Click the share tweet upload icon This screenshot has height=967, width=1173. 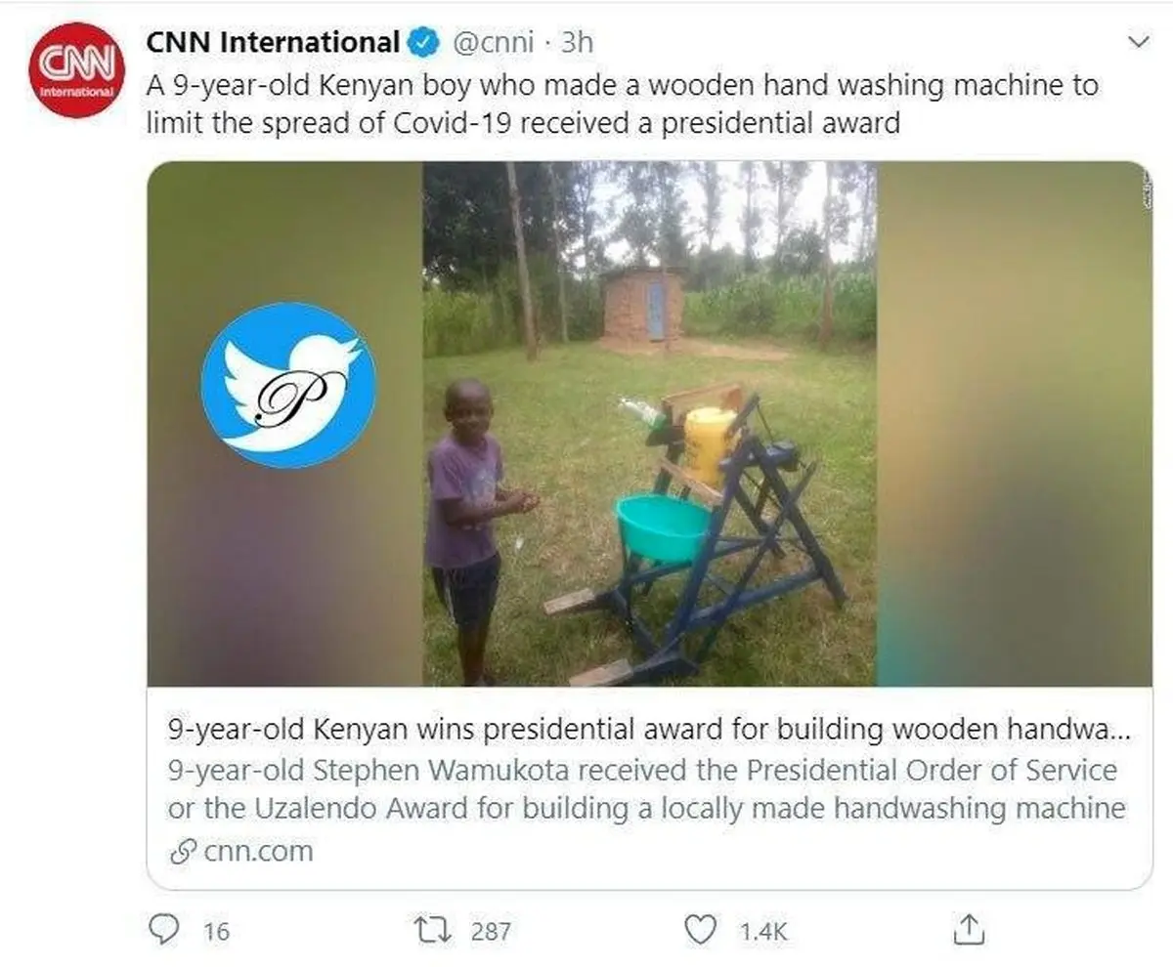coord(967,928)
